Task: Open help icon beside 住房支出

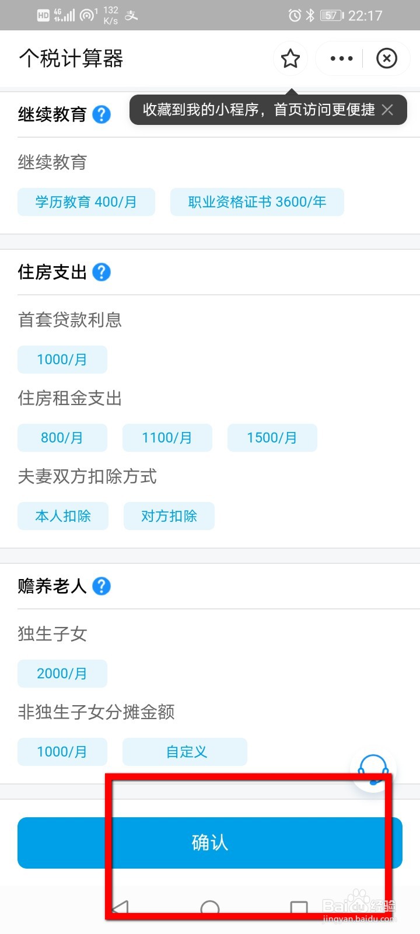Action: (101, 272)
